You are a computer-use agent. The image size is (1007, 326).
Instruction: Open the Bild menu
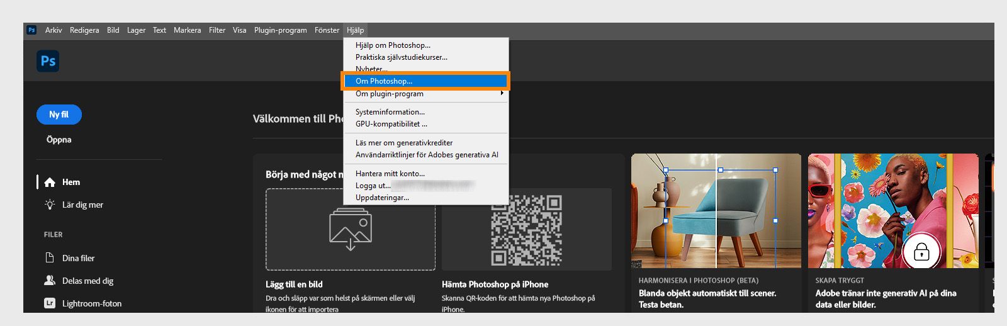tap(113, 30)
